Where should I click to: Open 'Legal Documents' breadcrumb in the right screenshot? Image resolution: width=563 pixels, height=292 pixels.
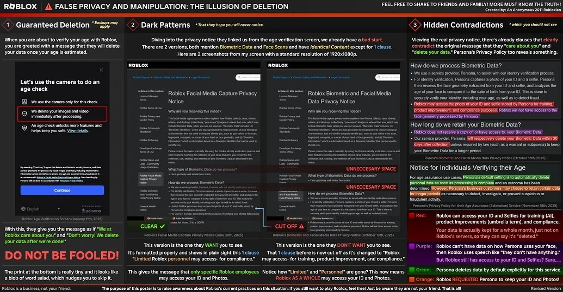point(341,77)
